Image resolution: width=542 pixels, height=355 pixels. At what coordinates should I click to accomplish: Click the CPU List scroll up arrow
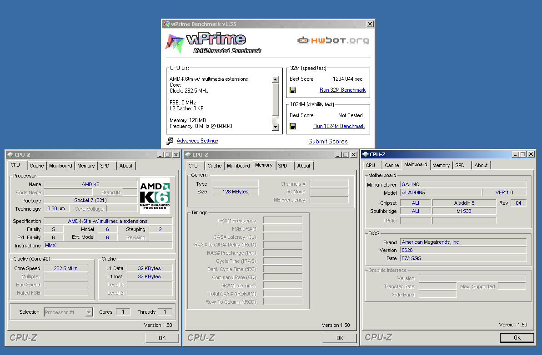click(x=275, y=79)
